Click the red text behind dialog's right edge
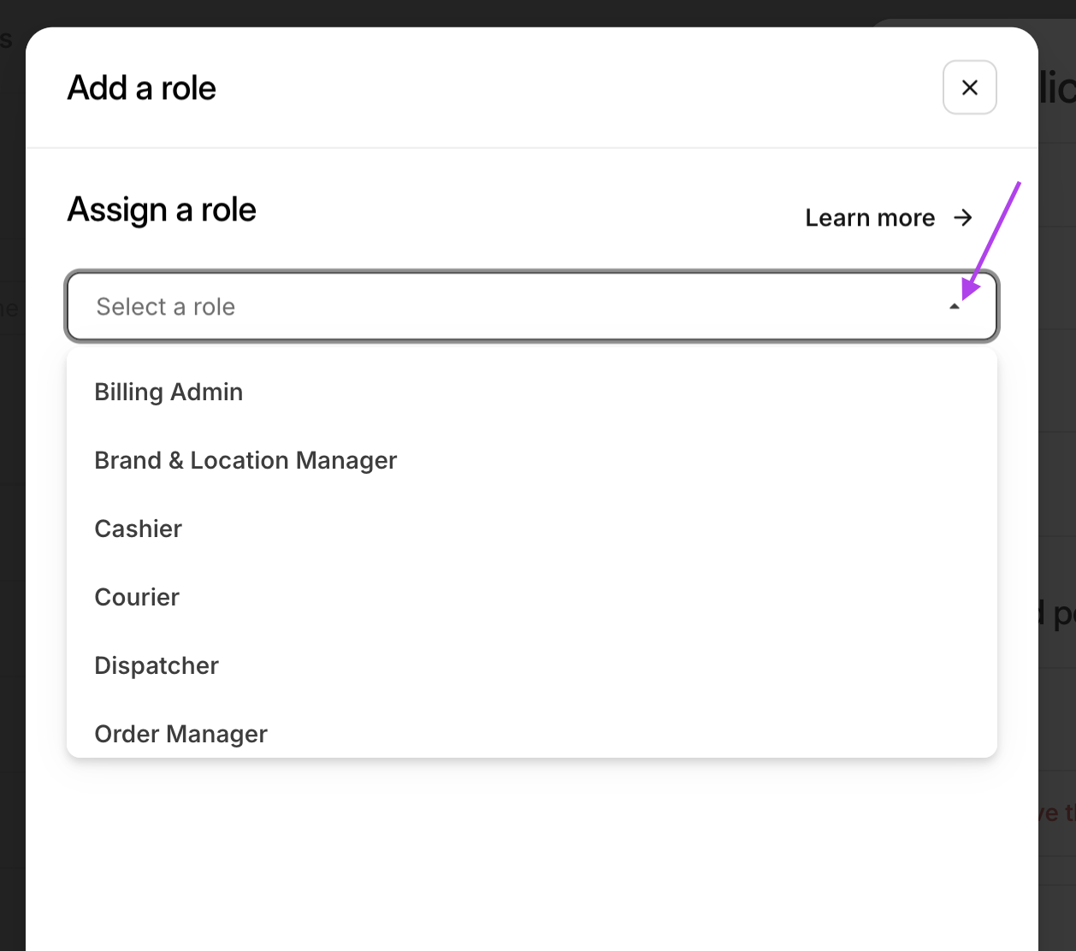This screenshot has width=1076, height=951. click(1057, 813)
